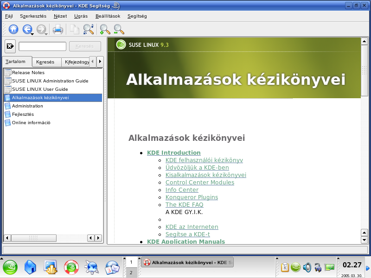The width and height of the screenshot is (371, 278).
Task: Open the Fájl menu
Action: (9, 16)
